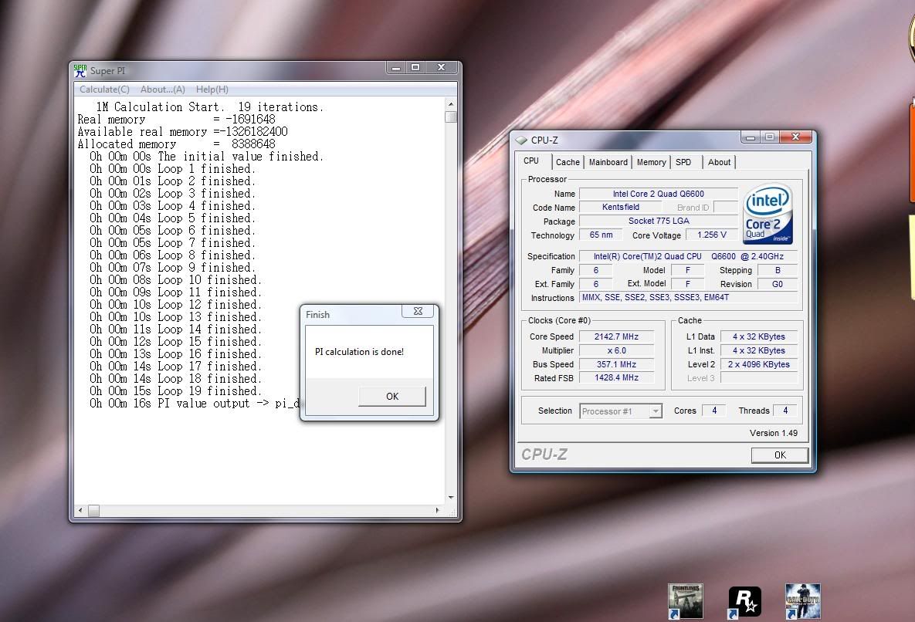Screen dimensions: 915x622
Task: Click the Revision value G0
Action: tap(778, 284)
